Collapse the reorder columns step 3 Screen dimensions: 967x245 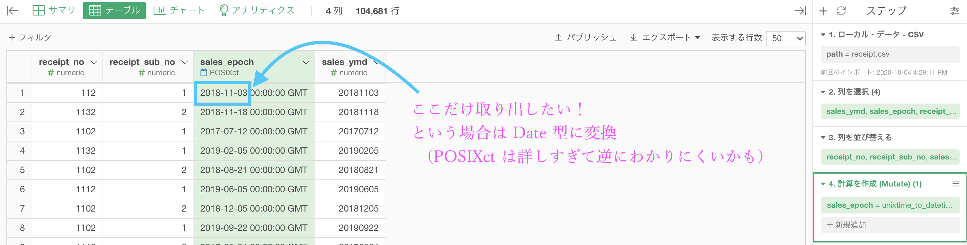[823, 138]
